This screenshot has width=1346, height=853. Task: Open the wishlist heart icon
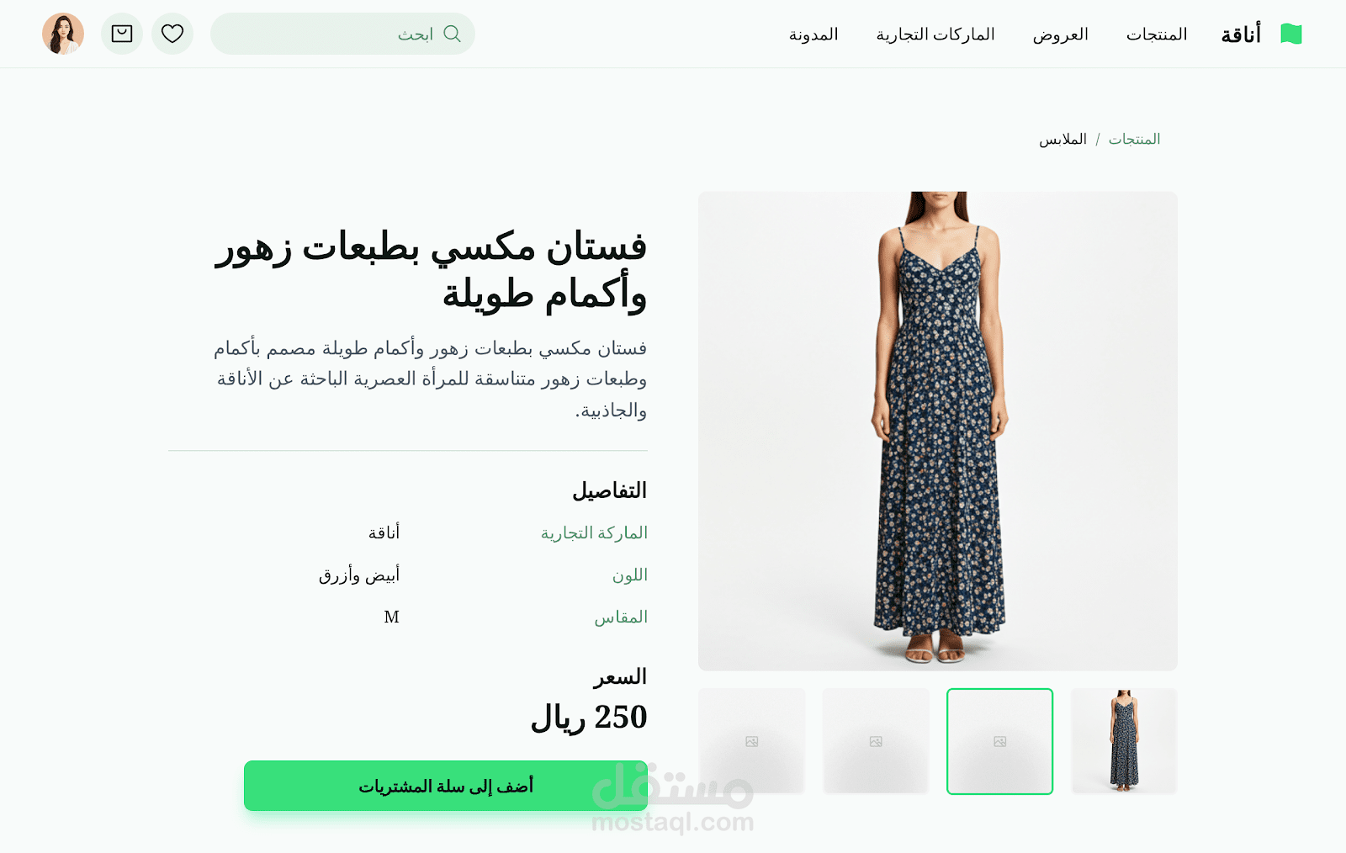coord(172,34)
